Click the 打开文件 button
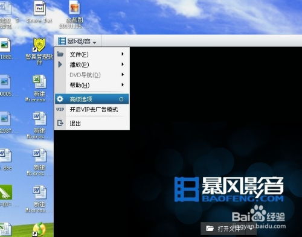The width and height of the screenshot is (302, 237). coord(223,229)
